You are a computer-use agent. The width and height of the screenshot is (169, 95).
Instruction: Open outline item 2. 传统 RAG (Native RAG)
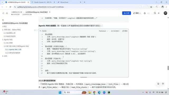[x=11, y=30]
